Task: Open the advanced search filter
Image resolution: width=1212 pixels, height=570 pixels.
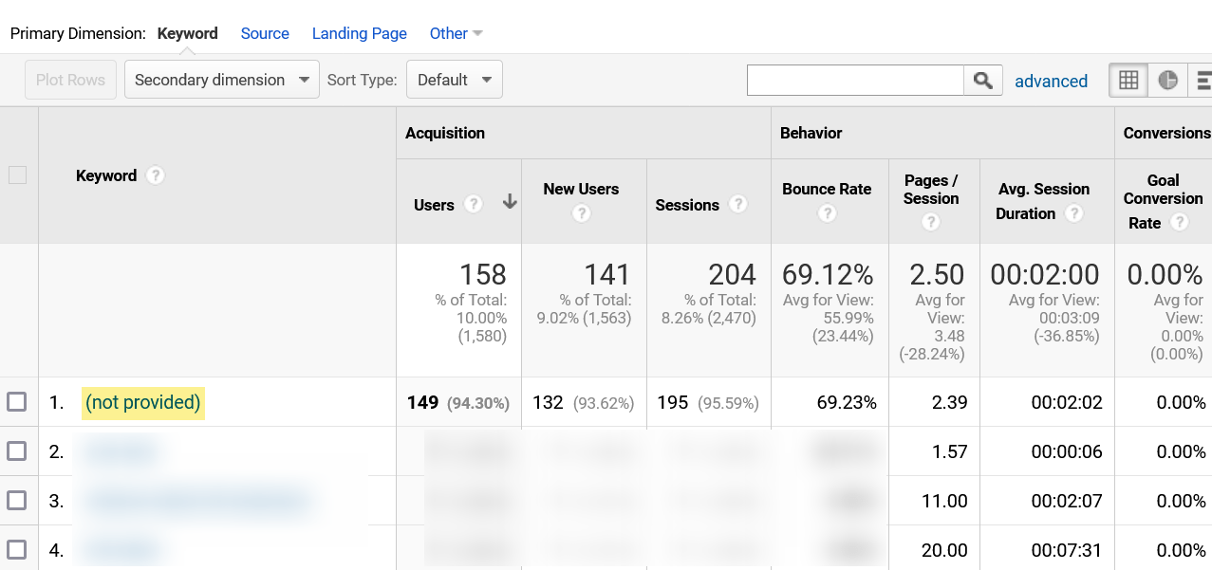Action: pos(1052,81)
